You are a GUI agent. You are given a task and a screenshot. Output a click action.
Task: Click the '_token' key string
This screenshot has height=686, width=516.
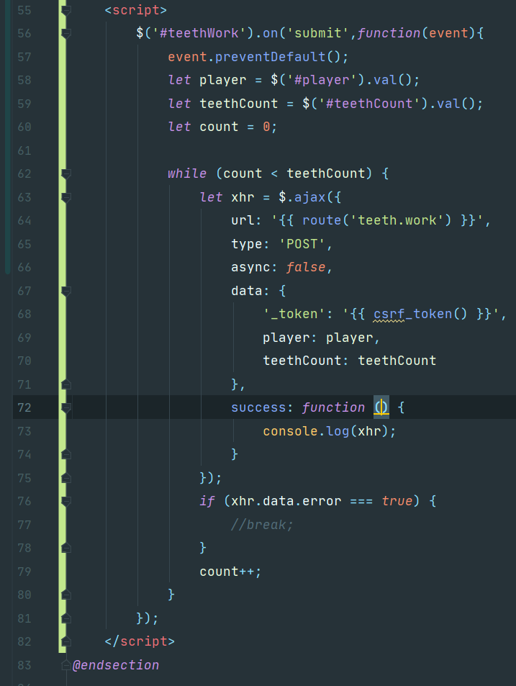[294, 314]
